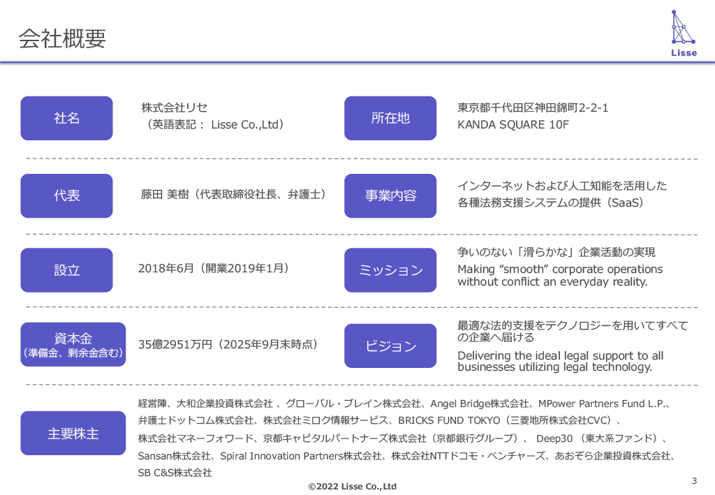Image resolution: width=715 pixels, height=495 pixels.
Task: Click the SB C&S株式会社 shareholder entry
Action: point(175,473)
